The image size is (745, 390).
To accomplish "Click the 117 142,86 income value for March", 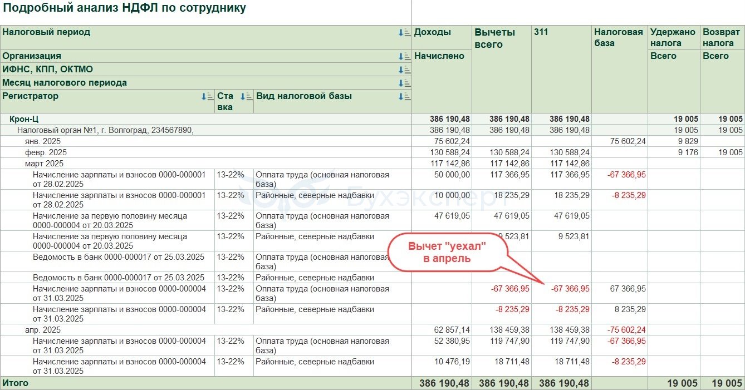I will click(x=449, y=164).
